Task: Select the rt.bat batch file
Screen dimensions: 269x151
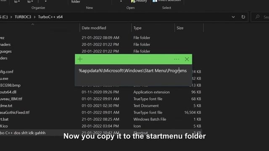Action: pos(4,119)
